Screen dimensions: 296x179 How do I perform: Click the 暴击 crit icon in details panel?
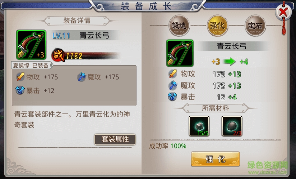click(x=20, y=90)
